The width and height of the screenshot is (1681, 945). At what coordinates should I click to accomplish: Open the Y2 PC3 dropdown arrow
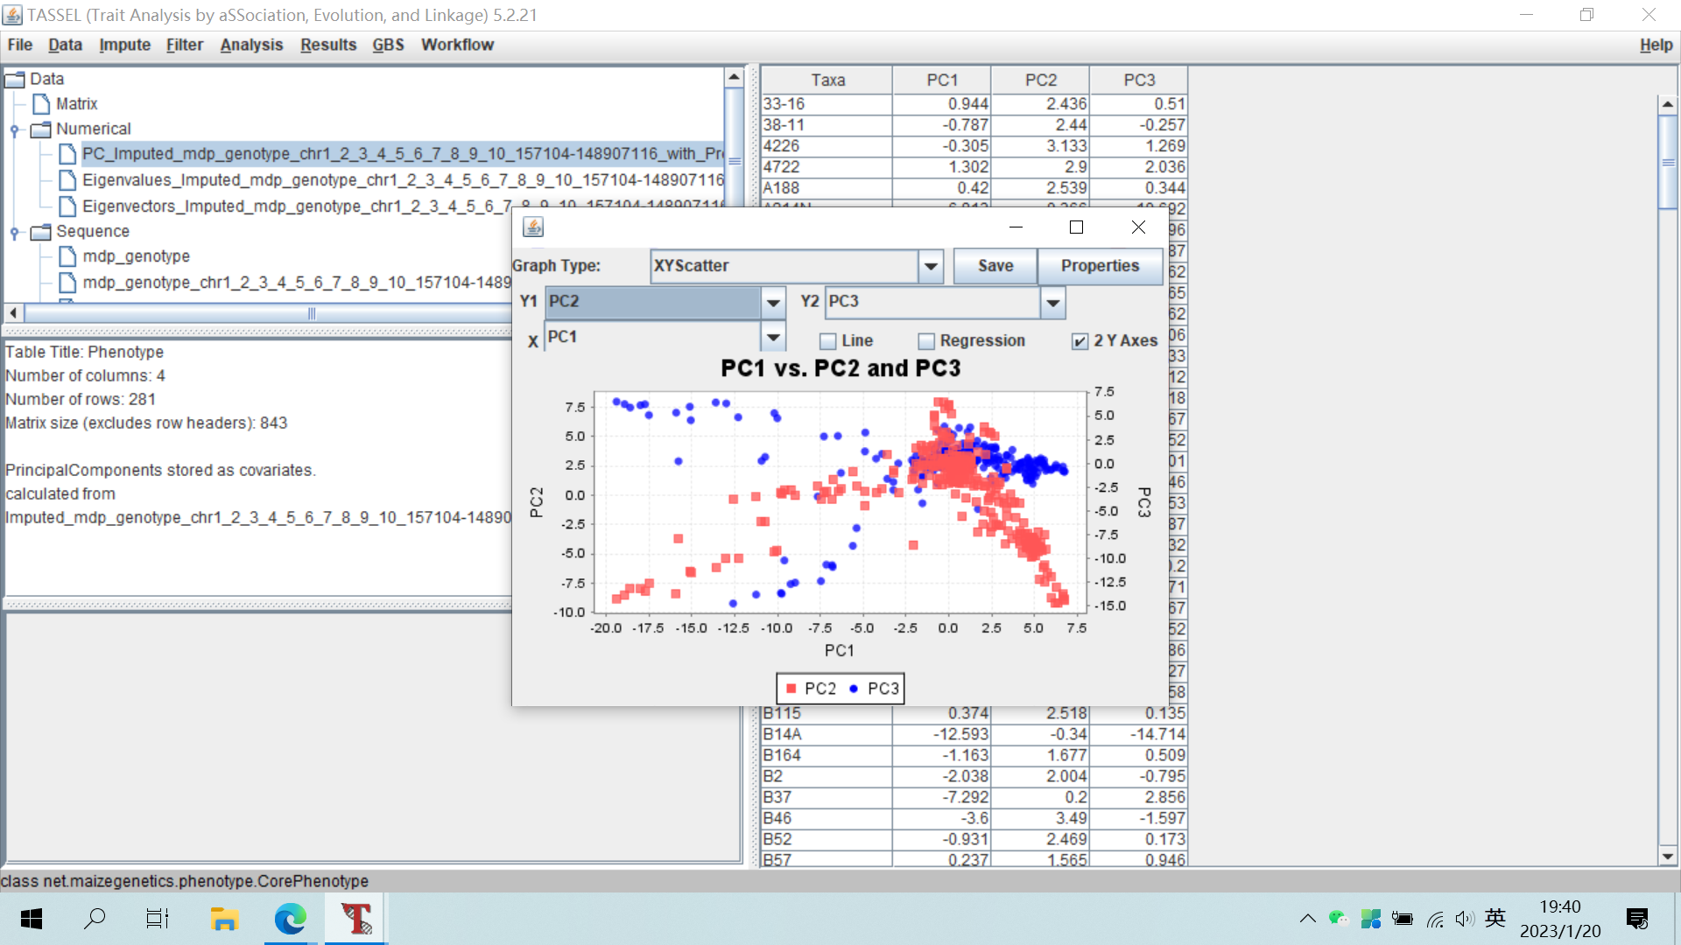click(1052, 303)
